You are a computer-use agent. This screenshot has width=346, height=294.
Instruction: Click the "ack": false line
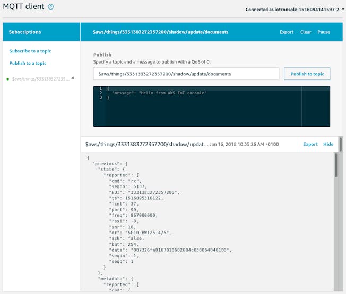[126, 238]
